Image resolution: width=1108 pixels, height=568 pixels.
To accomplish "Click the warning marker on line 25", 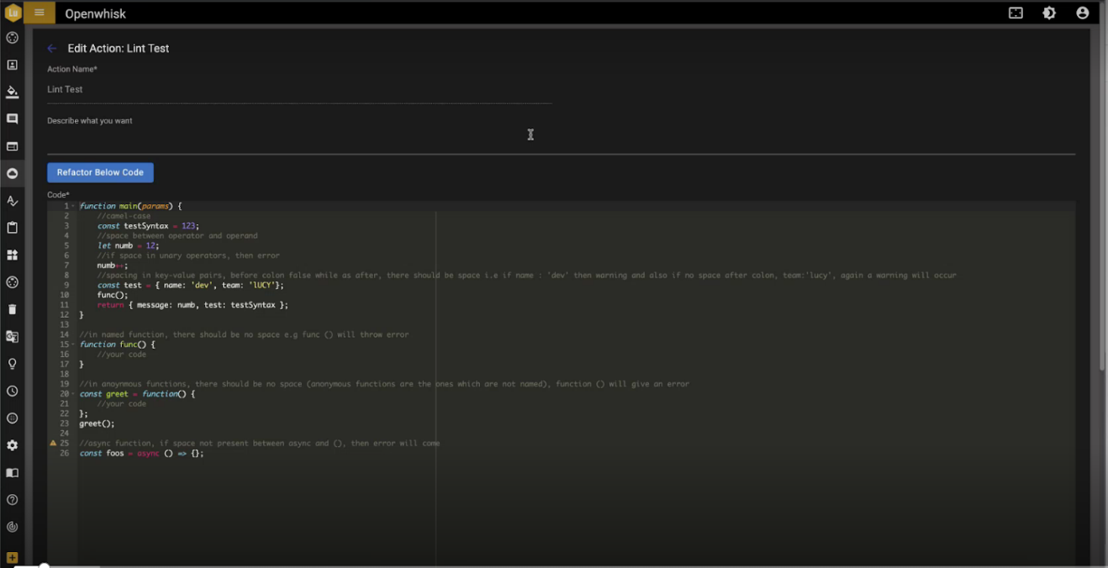I will [x=53, y=443].
